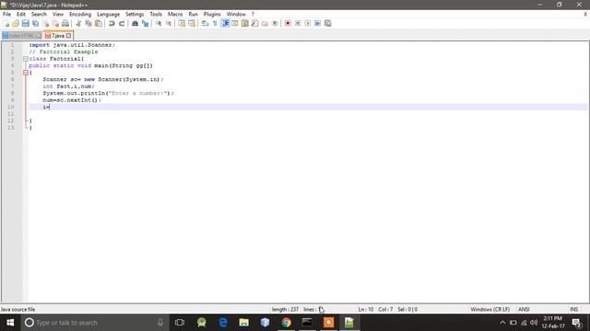Cut selection with the scissors icon

pos(78,23)
